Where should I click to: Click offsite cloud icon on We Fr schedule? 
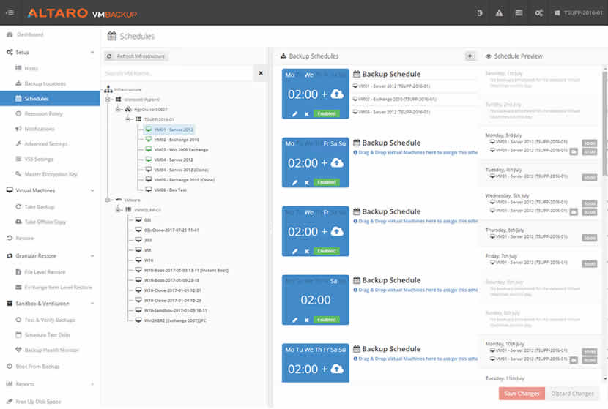tap(337, 232)
